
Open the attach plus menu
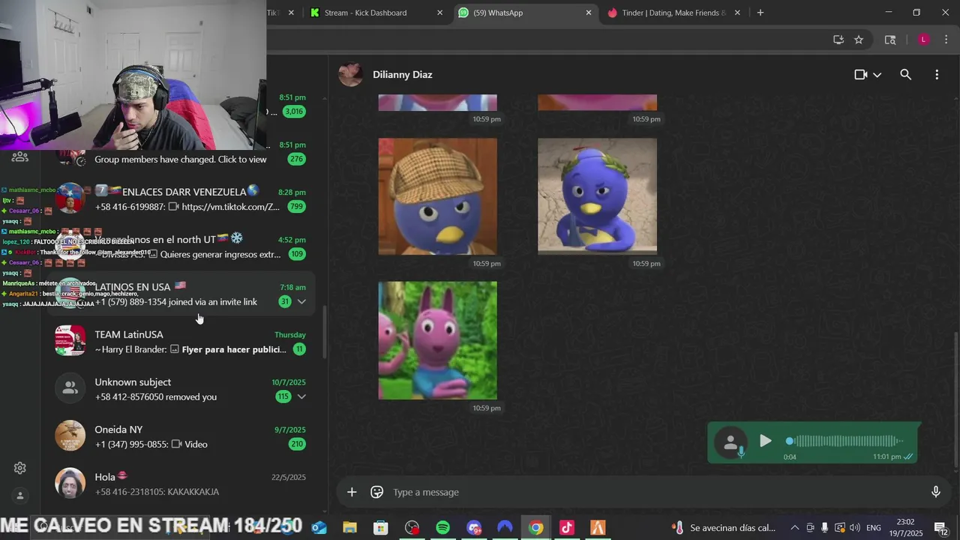coord(352,492)
